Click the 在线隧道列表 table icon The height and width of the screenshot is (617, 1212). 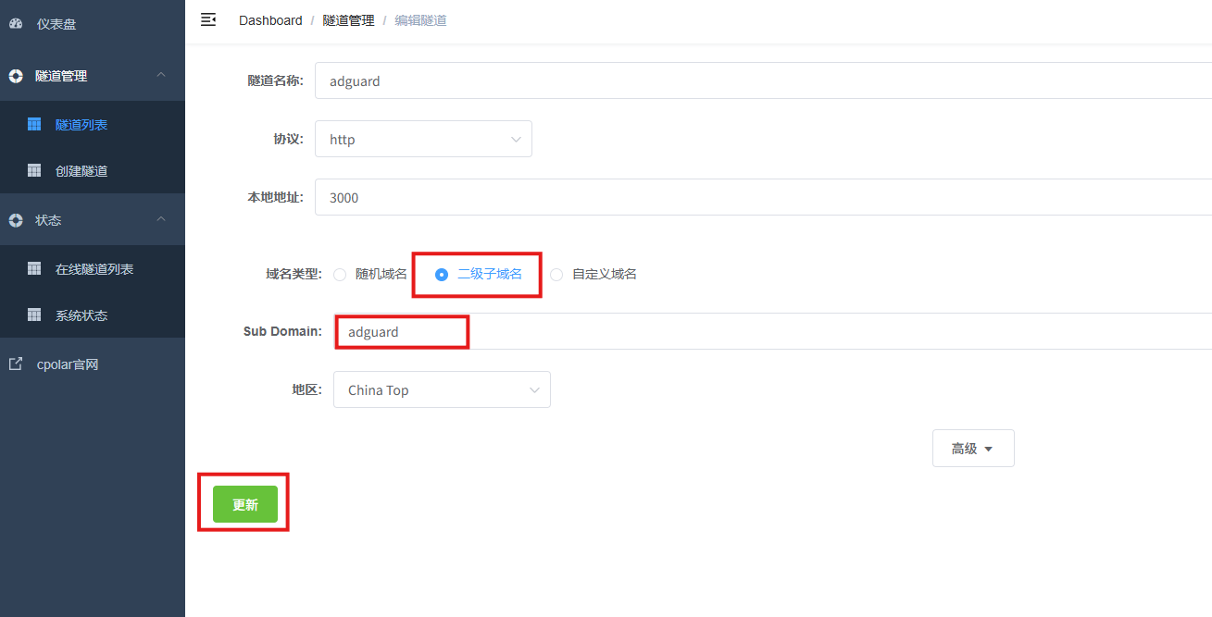pos(34,268)
